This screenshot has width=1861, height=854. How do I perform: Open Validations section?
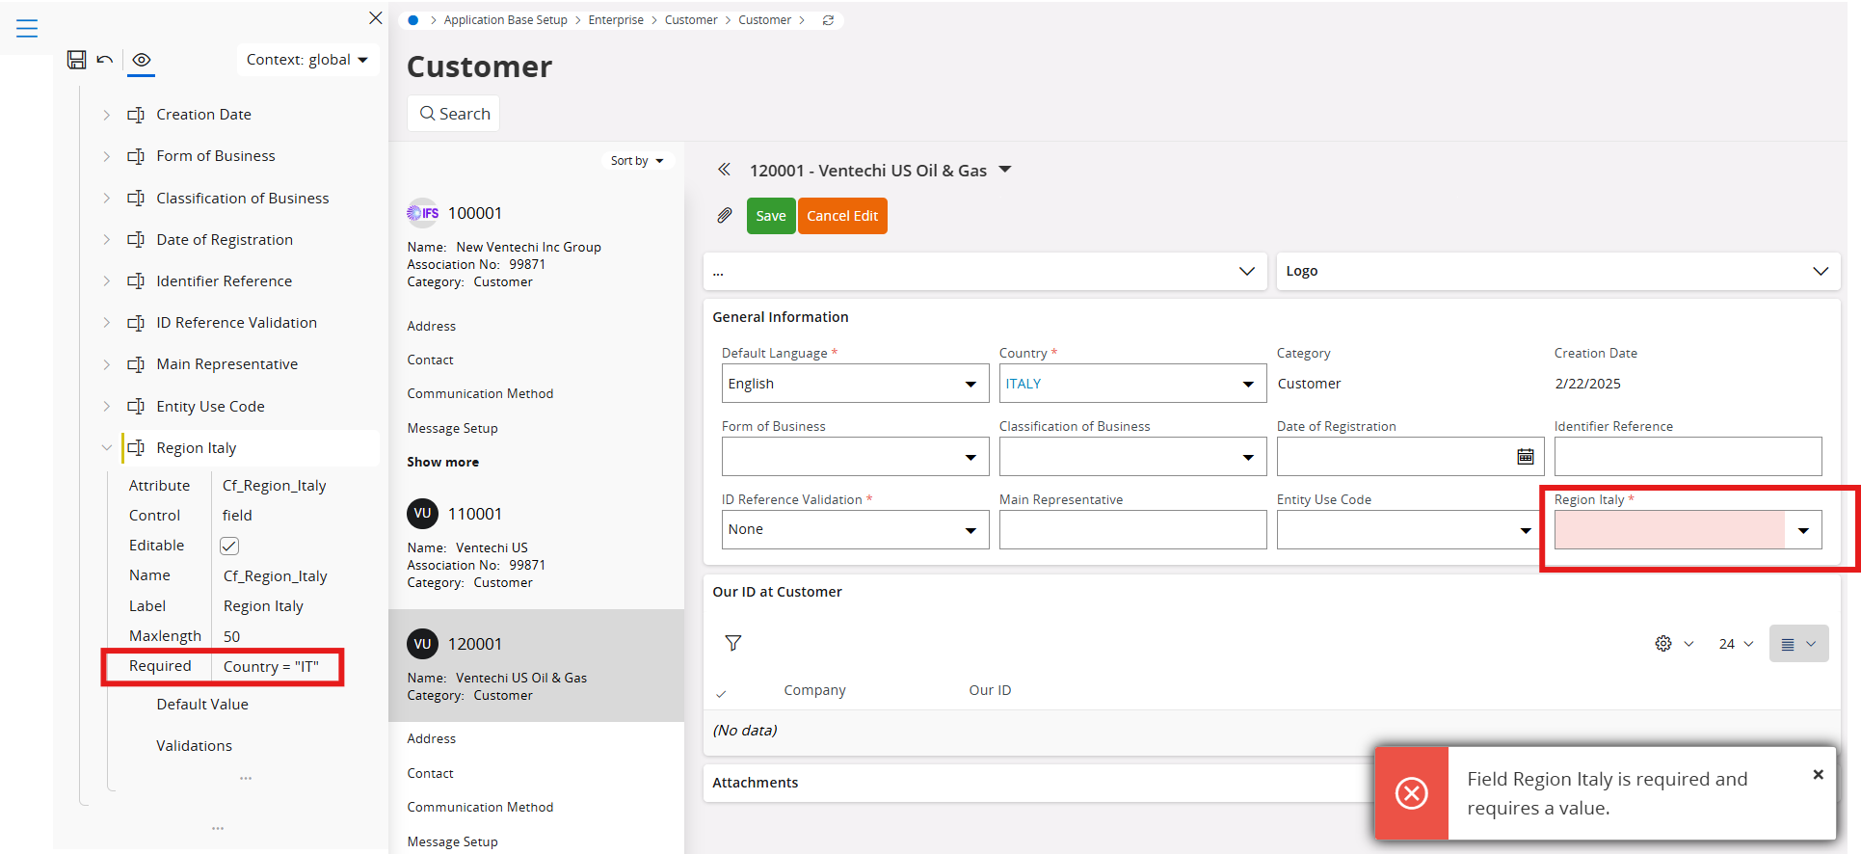(x=195, y=746)
